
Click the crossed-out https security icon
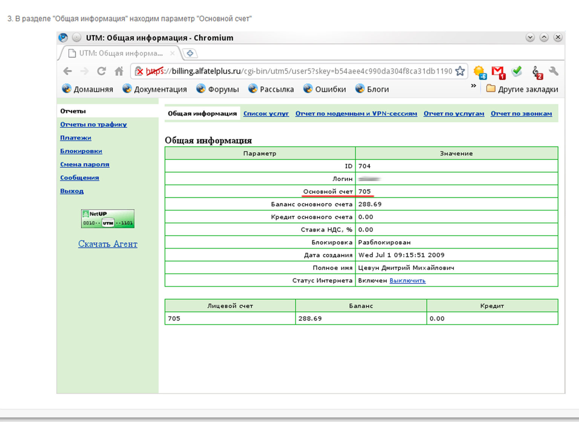coord(139,71)
